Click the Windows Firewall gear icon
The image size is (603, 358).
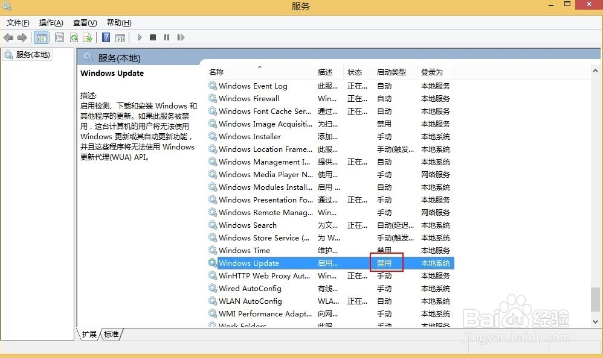(x=213, y=98)
